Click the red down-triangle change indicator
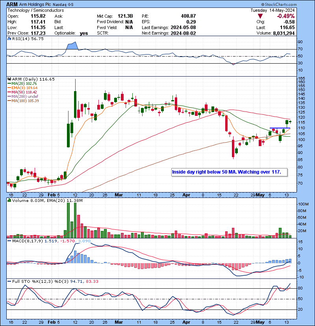Viewport: 315px width, 326px height. 260,16
